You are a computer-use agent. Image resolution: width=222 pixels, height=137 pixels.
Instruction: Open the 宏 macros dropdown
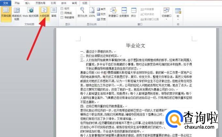[x=178, y=14]
